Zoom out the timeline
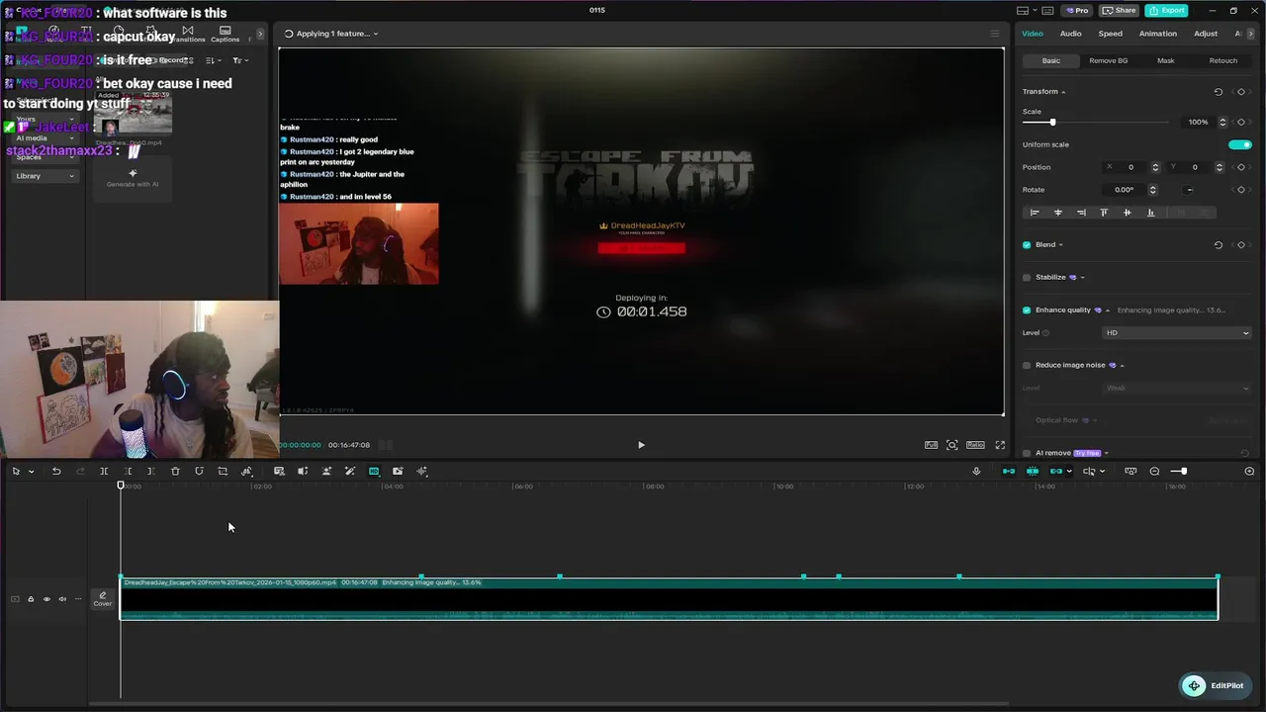This screenshot has width=1266, height=712. tap(1154, 471)
